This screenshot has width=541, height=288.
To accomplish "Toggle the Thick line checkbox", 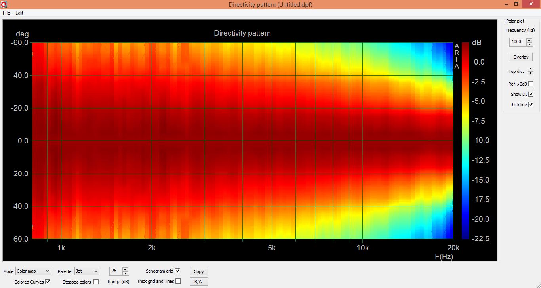I will coord(531,105).
